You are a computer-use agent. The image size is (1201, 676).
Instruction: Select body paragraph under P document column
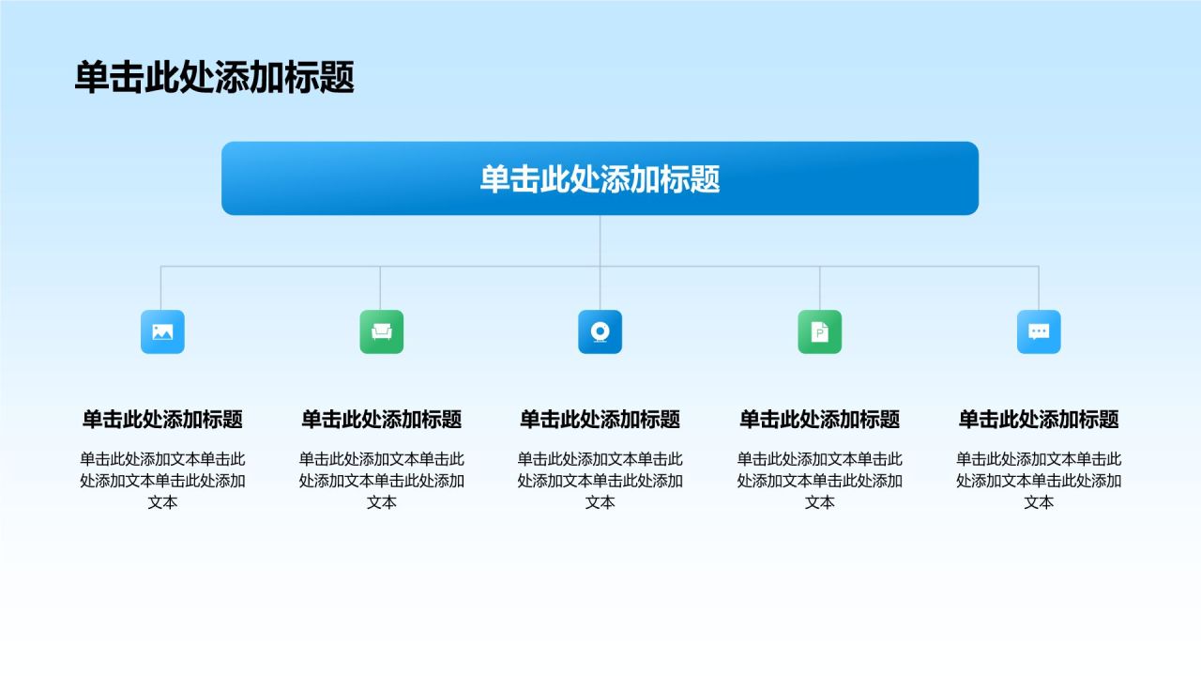820,481
